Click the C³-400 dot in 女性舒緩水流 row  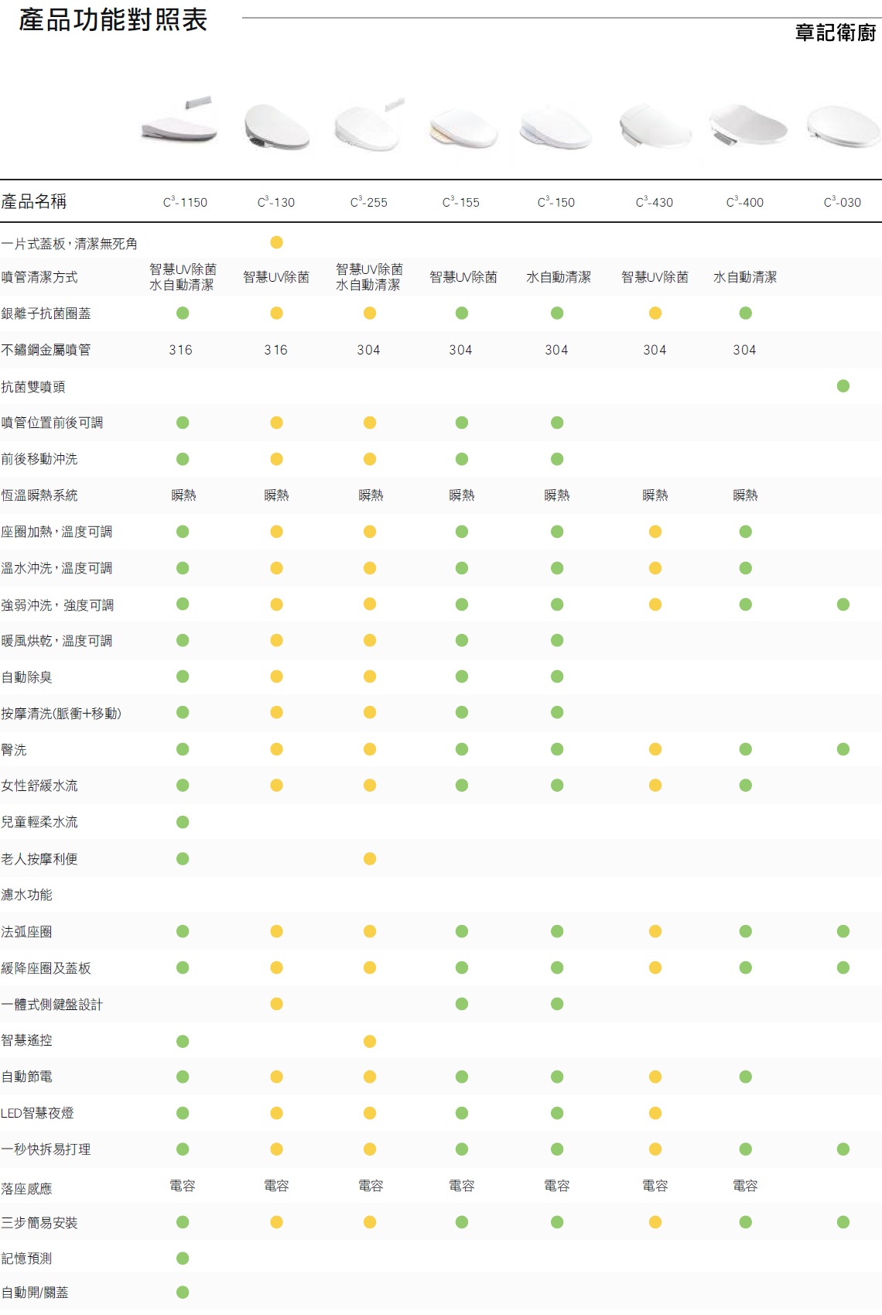[x=746, y=786]
